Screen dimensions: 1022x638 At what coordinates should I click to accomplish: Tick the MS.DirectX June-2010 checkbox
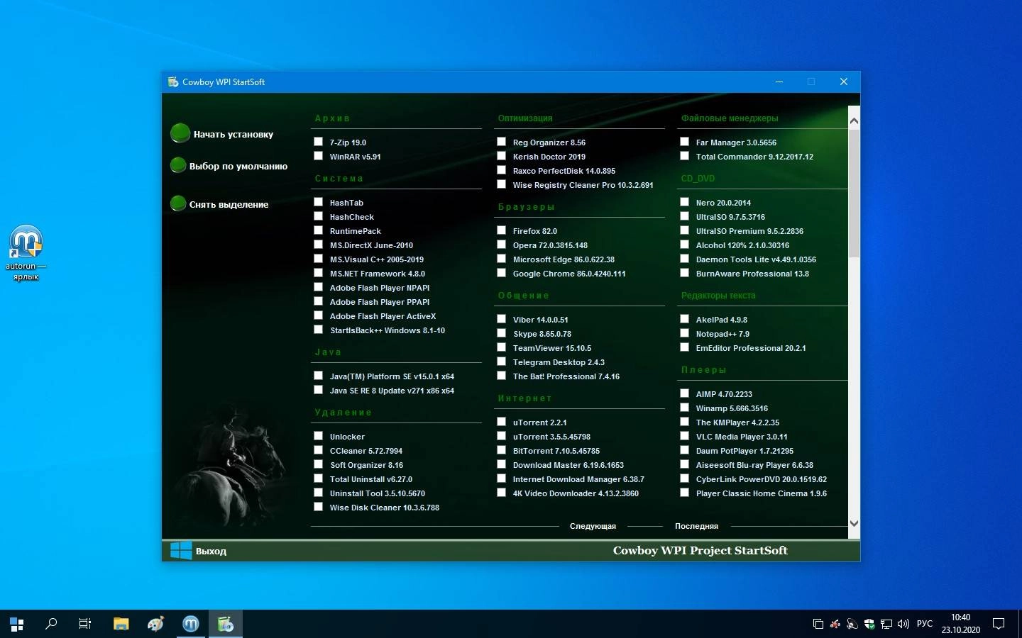pyautogui.click(x=319, y=245)
